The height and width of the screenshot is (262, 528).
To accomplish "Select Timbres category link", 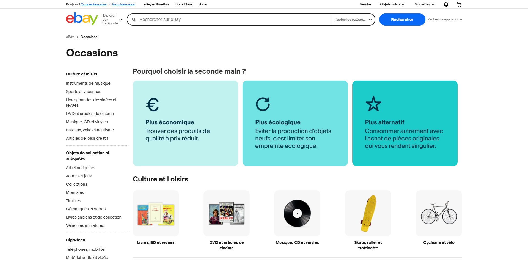I will [x=73, y=201].
